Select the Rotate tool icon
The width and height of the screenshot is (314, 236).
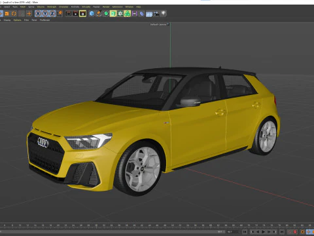coord(14,14)
